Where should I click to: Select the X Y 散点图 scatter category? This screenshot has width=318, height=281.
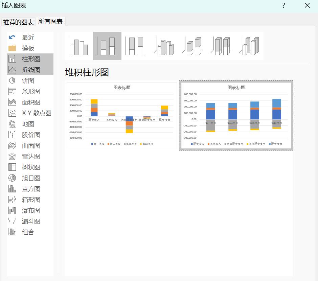tap(30, 113)
